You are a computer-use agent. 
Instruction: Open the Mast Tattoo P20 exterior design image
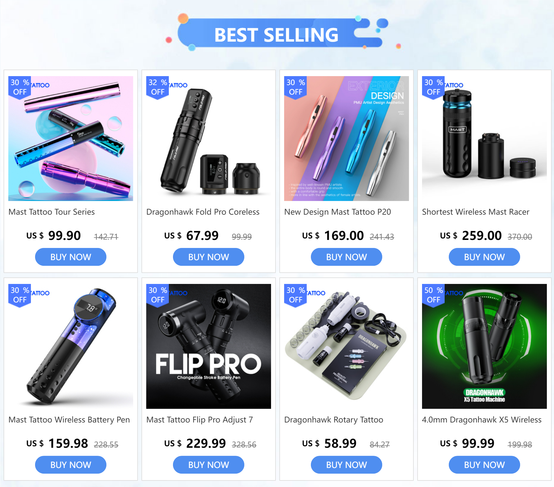pyautogui.click(x=347, y=139)
